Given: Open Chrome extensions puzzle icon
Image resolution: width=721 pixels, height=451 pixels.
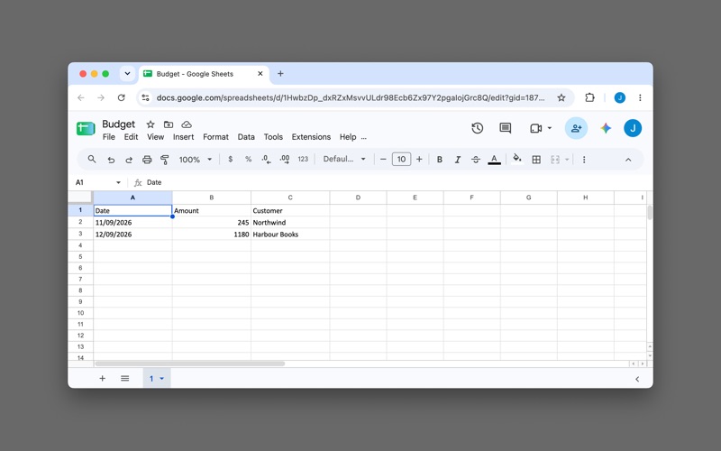Looking at the screenshot, I should click(589, 97).
